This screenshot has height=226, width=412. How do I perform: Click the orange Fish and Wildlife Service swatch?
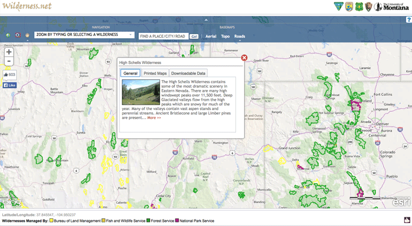tap(104, 221)
